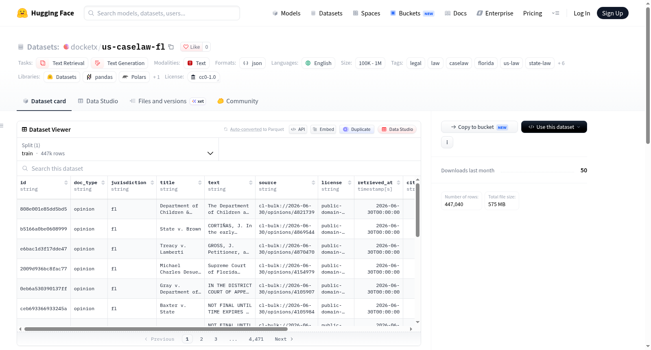Image resolution: width=651 pixels, height=350 pixels.
Task: Click the caselaw tag
Action: pos(459,63)
